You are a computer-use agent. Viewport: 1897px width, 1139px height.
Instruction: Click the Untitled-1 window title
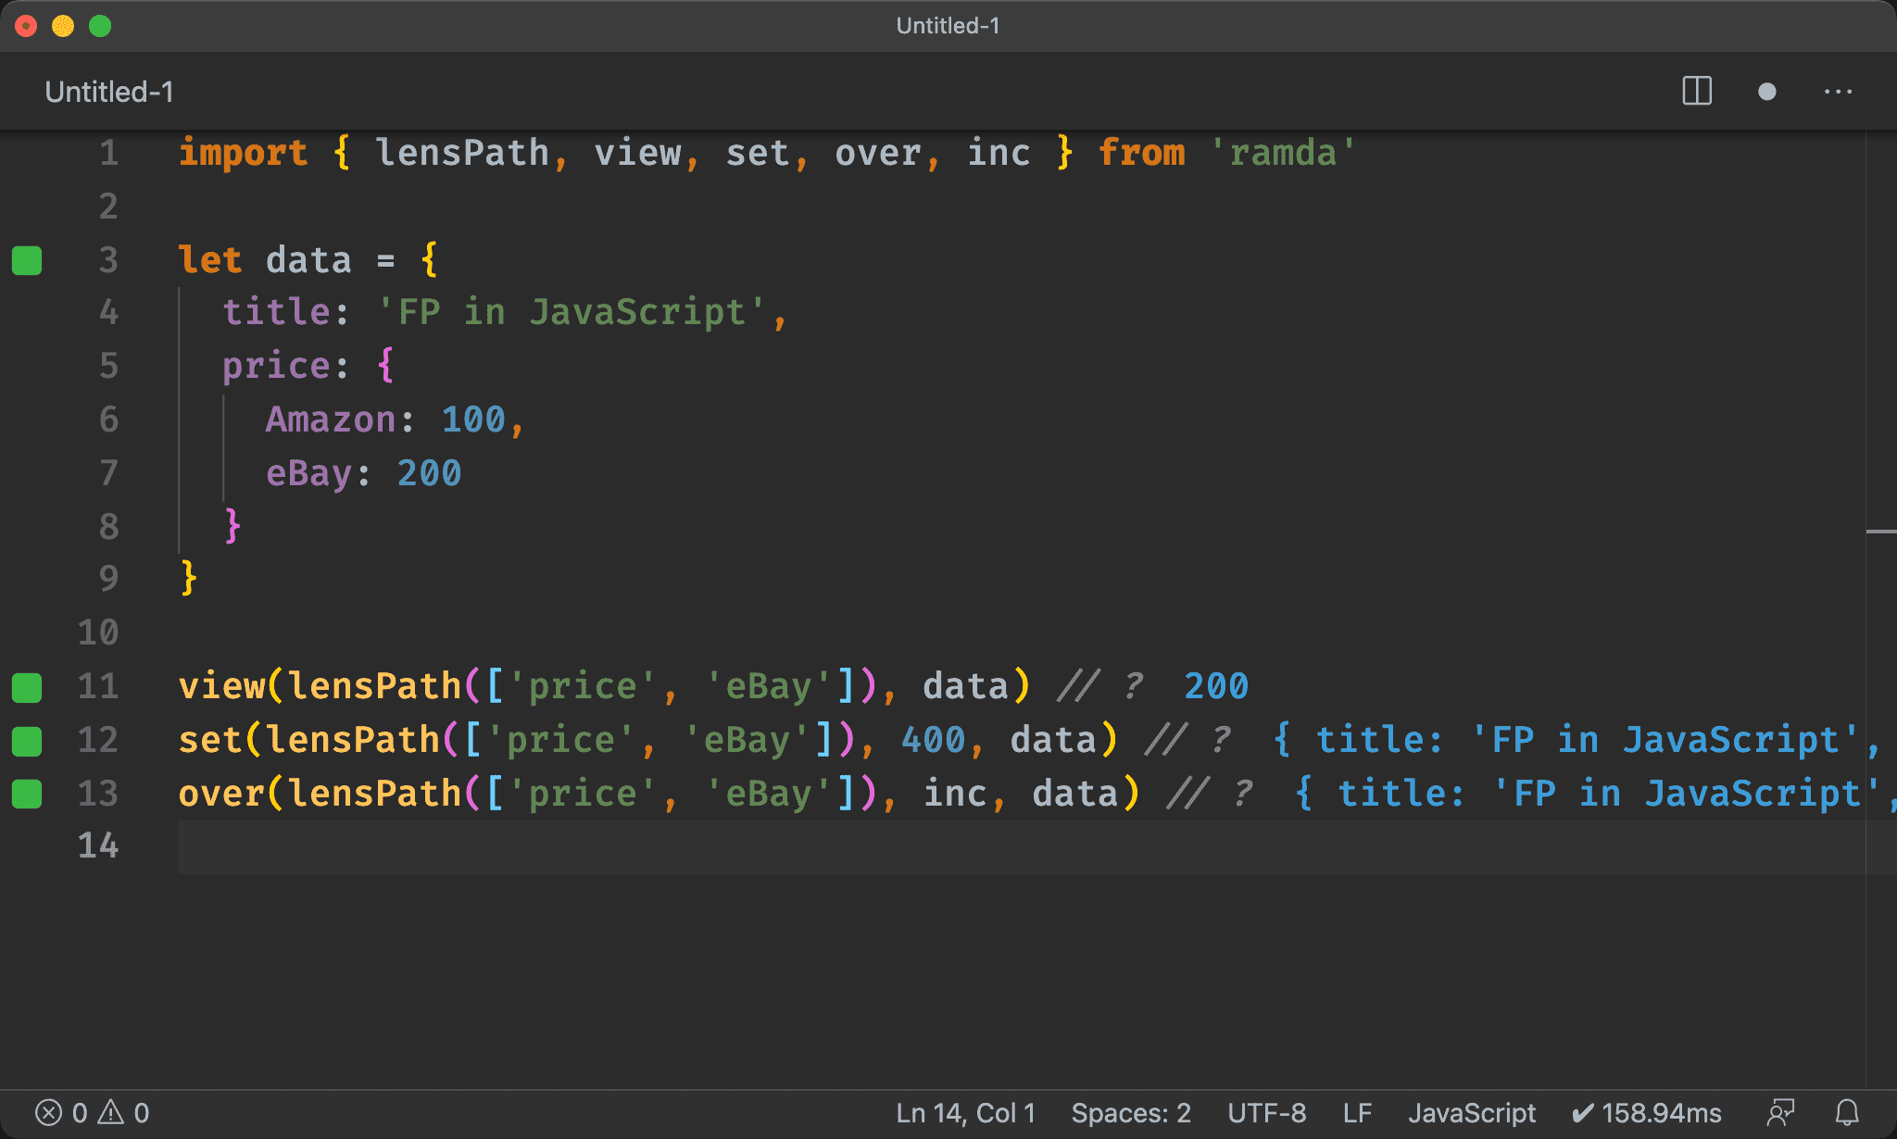coord(948,26)
